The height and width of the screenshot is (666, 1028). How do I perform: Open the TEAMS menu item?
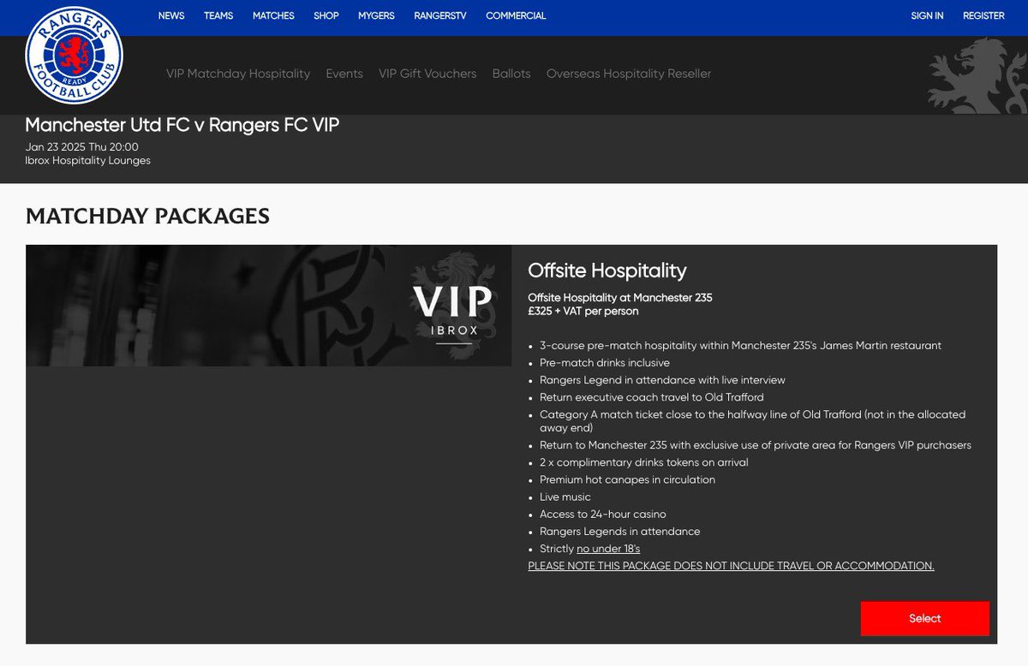pyautogui.click(x=218, y=16)
